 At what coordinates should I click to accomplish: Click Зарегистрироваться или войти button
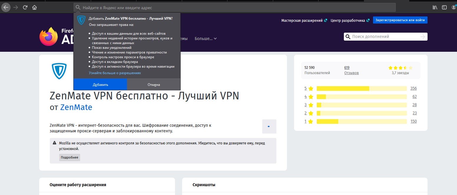(400, 20)
